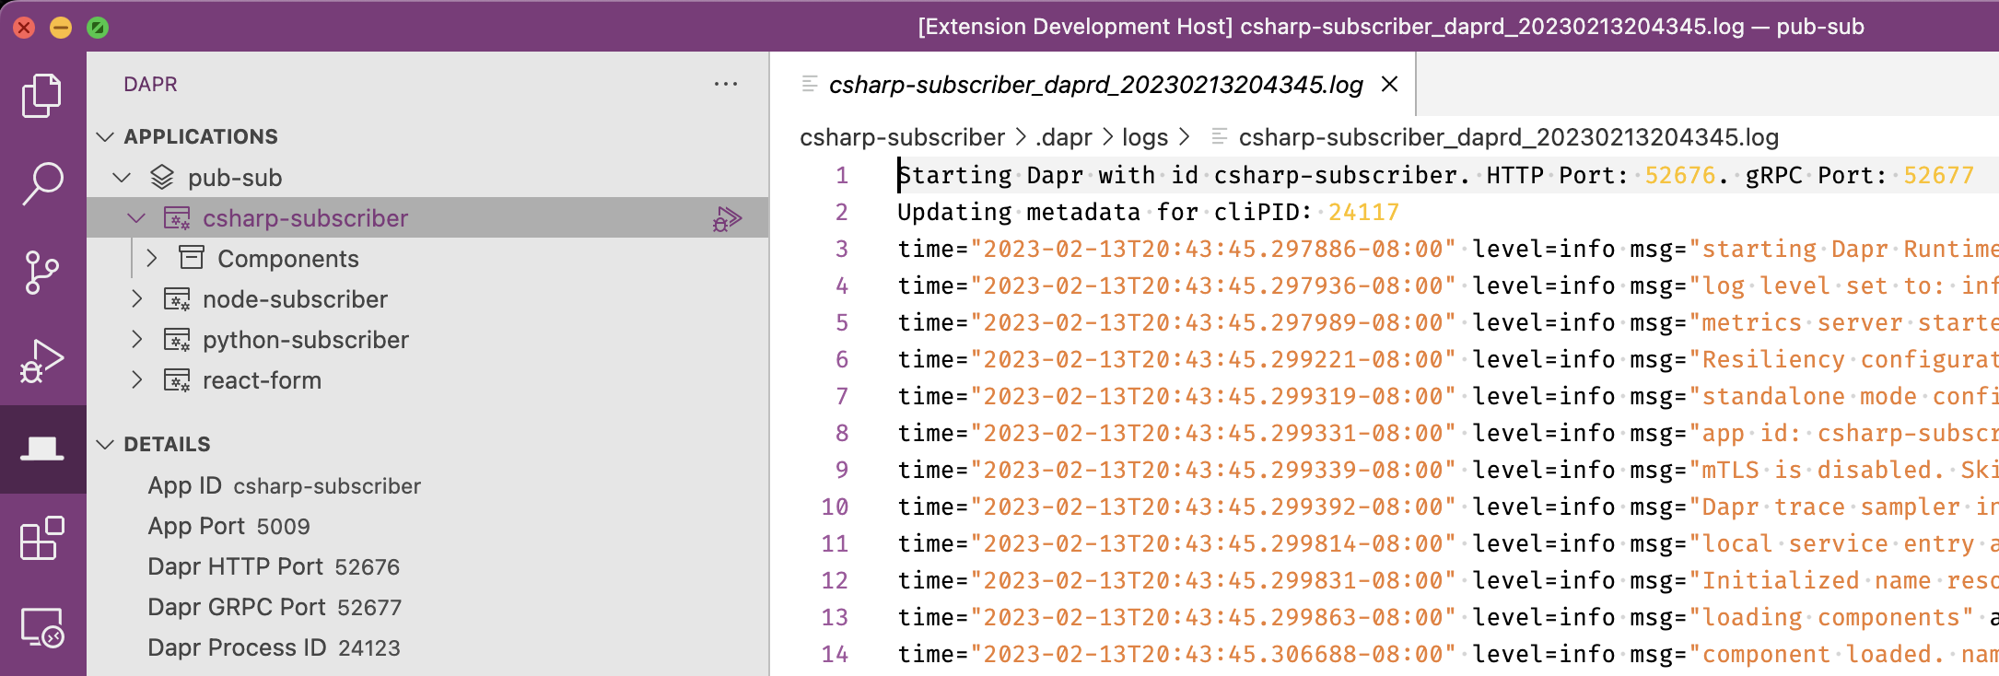Select the App ID csharp-subscriber detail
This screenshot has width=1999, height=676.
click(284, 485)
